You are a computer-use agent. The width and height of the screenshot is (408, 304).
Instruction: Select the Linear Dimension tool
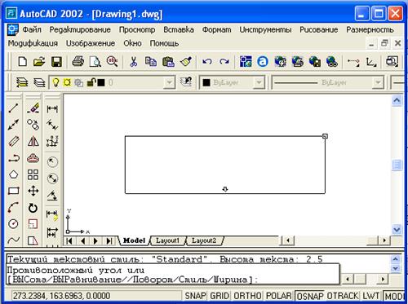tap(52, 108)
